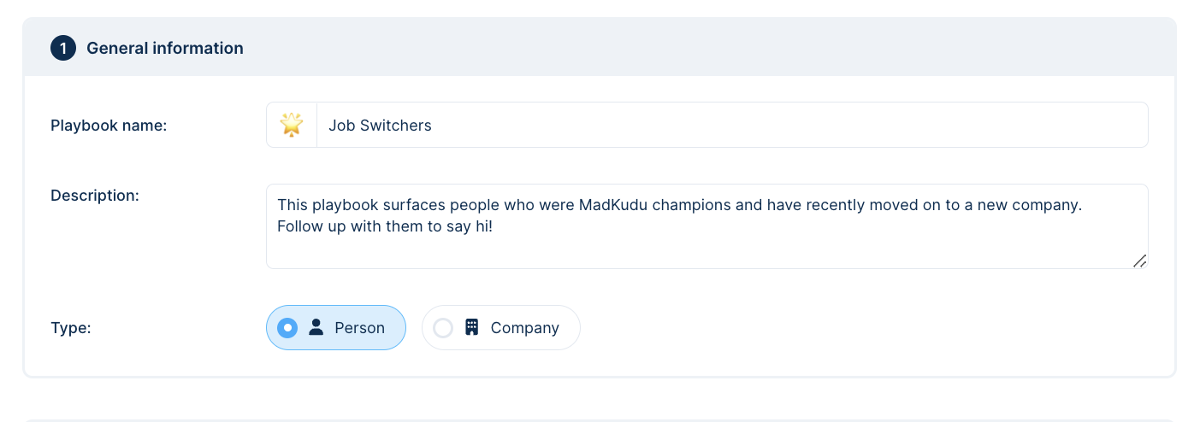Image resolution: width=1194 pixels, height=422 pixels.
Task: Click inside the Description text area
Action: tap(707, 226)
